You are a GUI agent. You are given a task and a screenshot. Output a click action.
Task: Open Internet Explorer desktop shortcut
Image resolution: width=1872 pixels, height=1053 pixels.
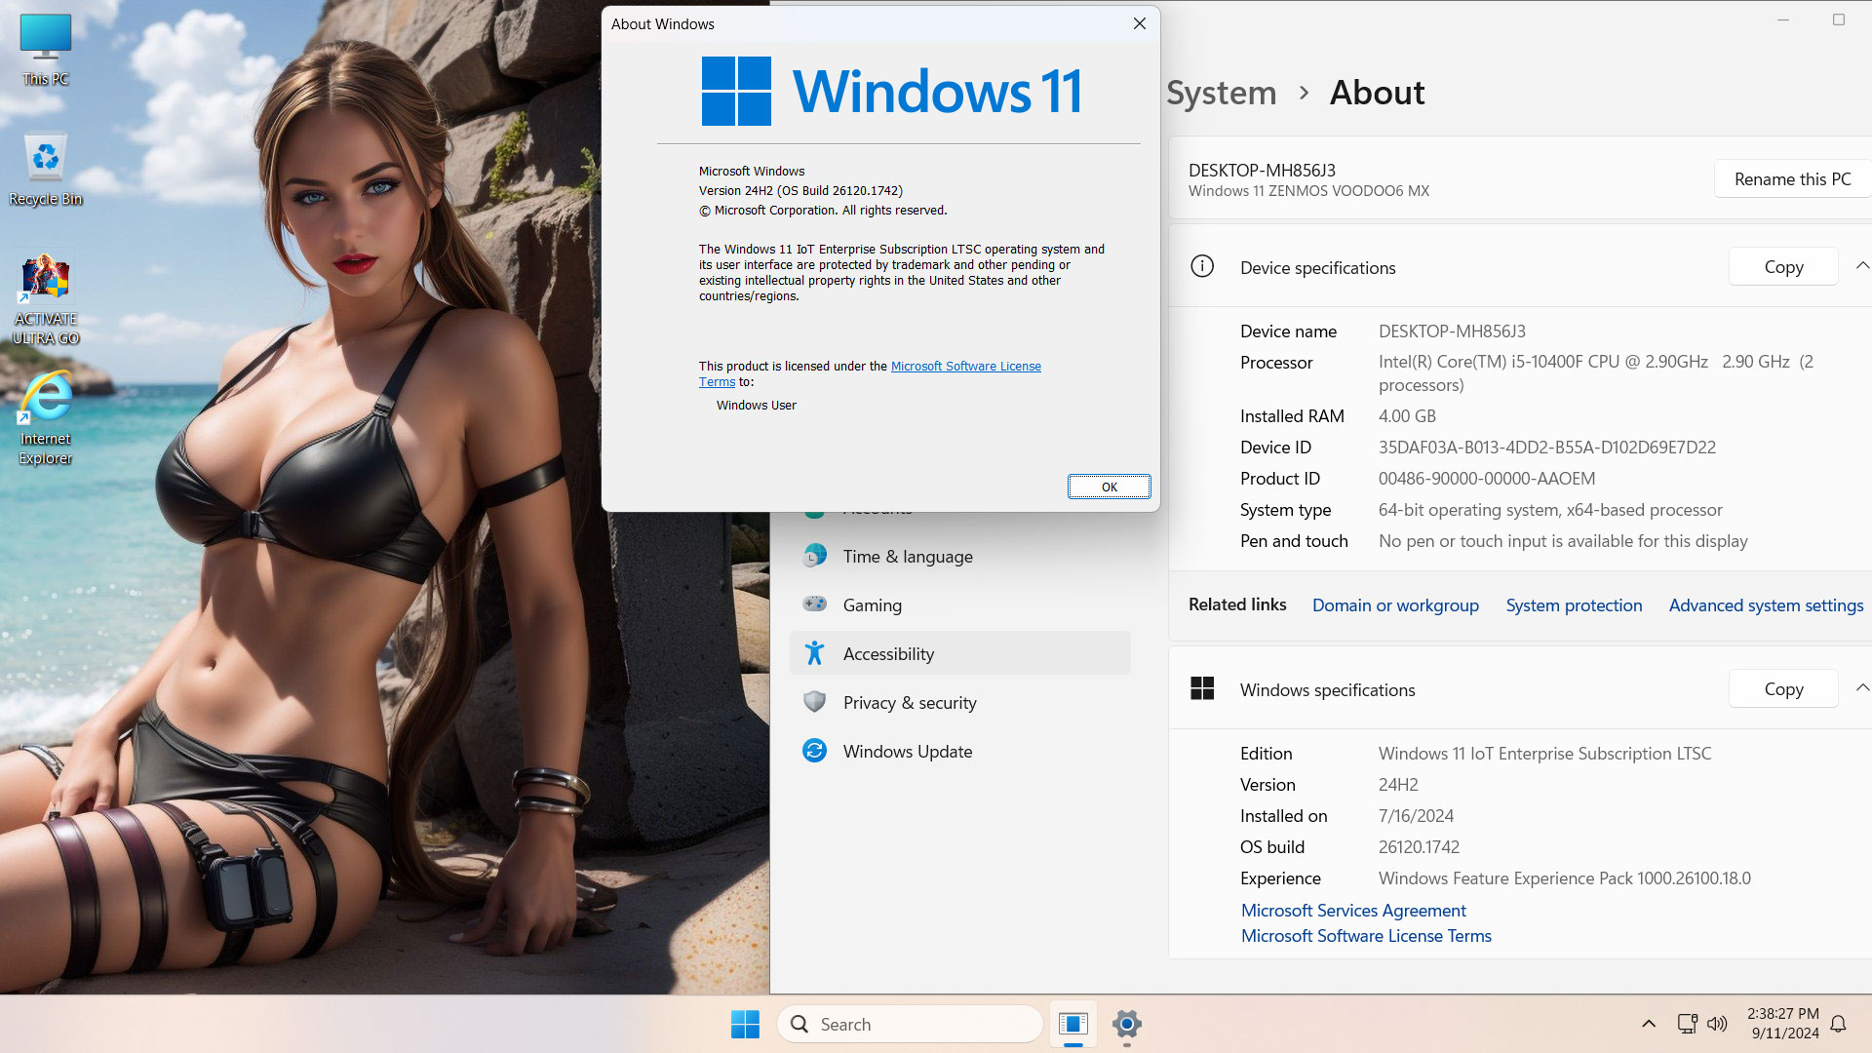coord(45,418)
